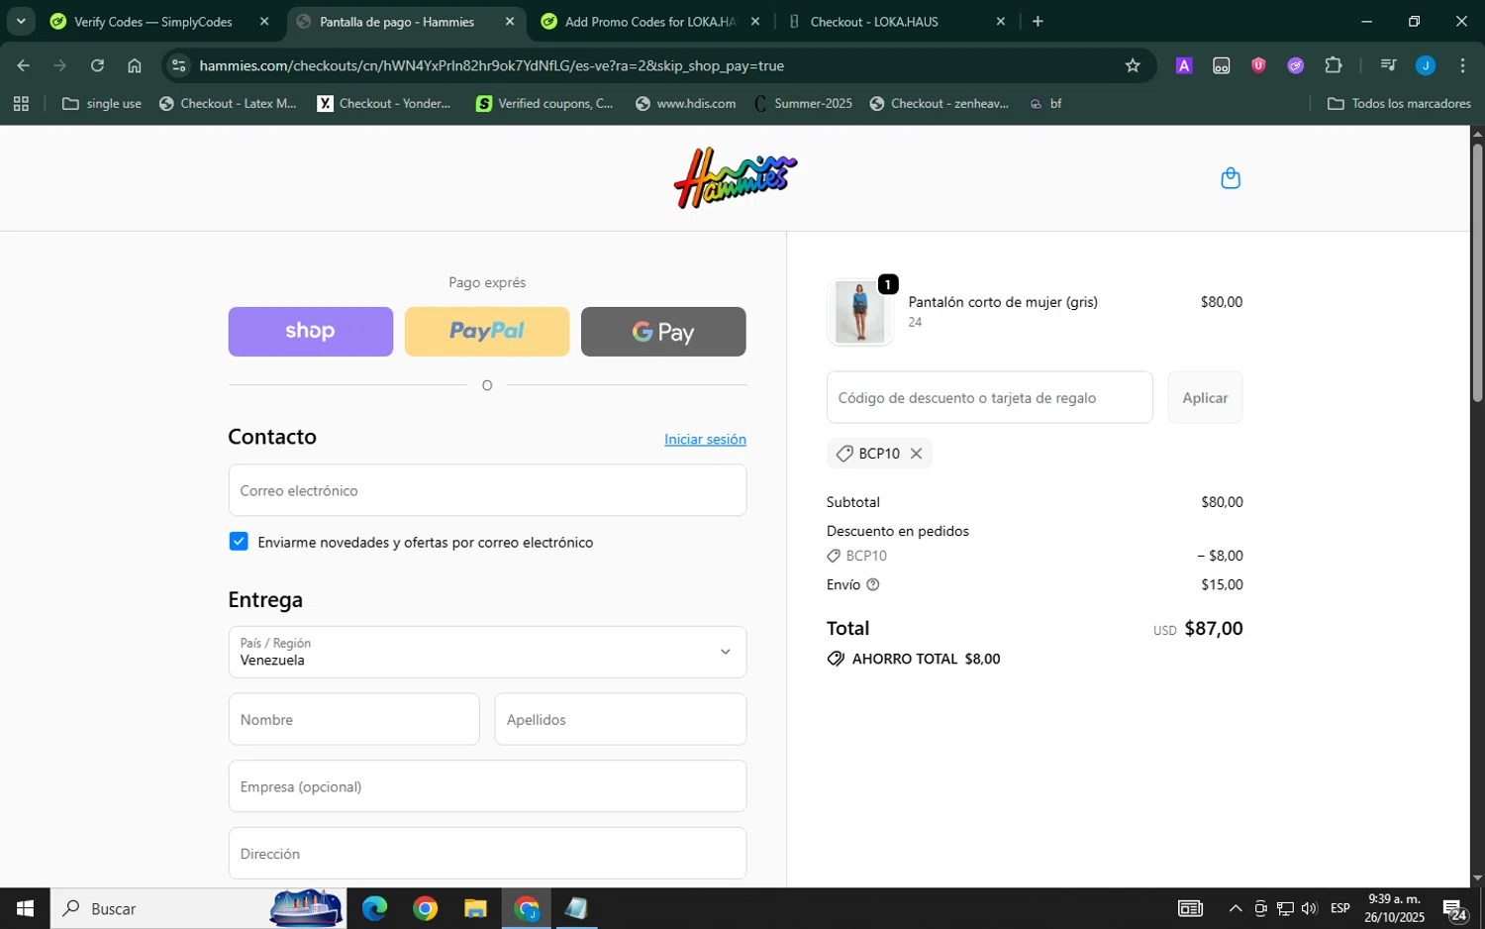The image size is (1485, 929).
Task: Switch to Add Promo Codes for LOKA.HAUS tab
Action: [649, 21]
